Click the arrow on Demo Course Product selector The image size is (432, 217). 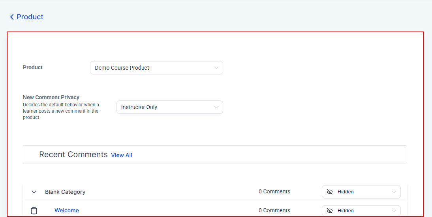pos(216,68)
